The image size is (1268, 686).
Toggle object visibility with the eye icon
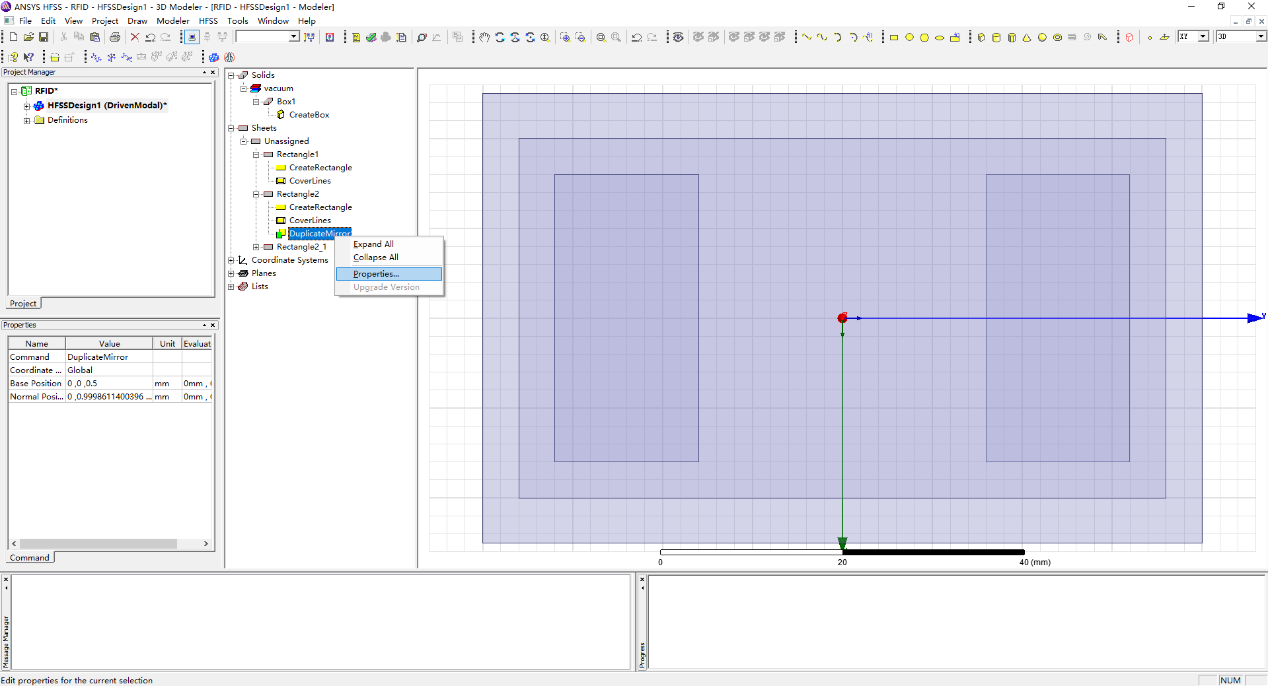tap(678, 38)
